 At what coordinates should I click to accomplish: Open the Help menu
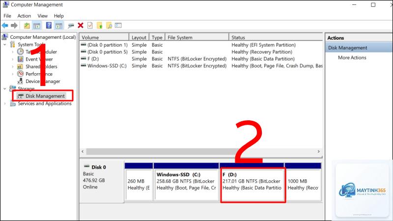click(x=58, y=16)
